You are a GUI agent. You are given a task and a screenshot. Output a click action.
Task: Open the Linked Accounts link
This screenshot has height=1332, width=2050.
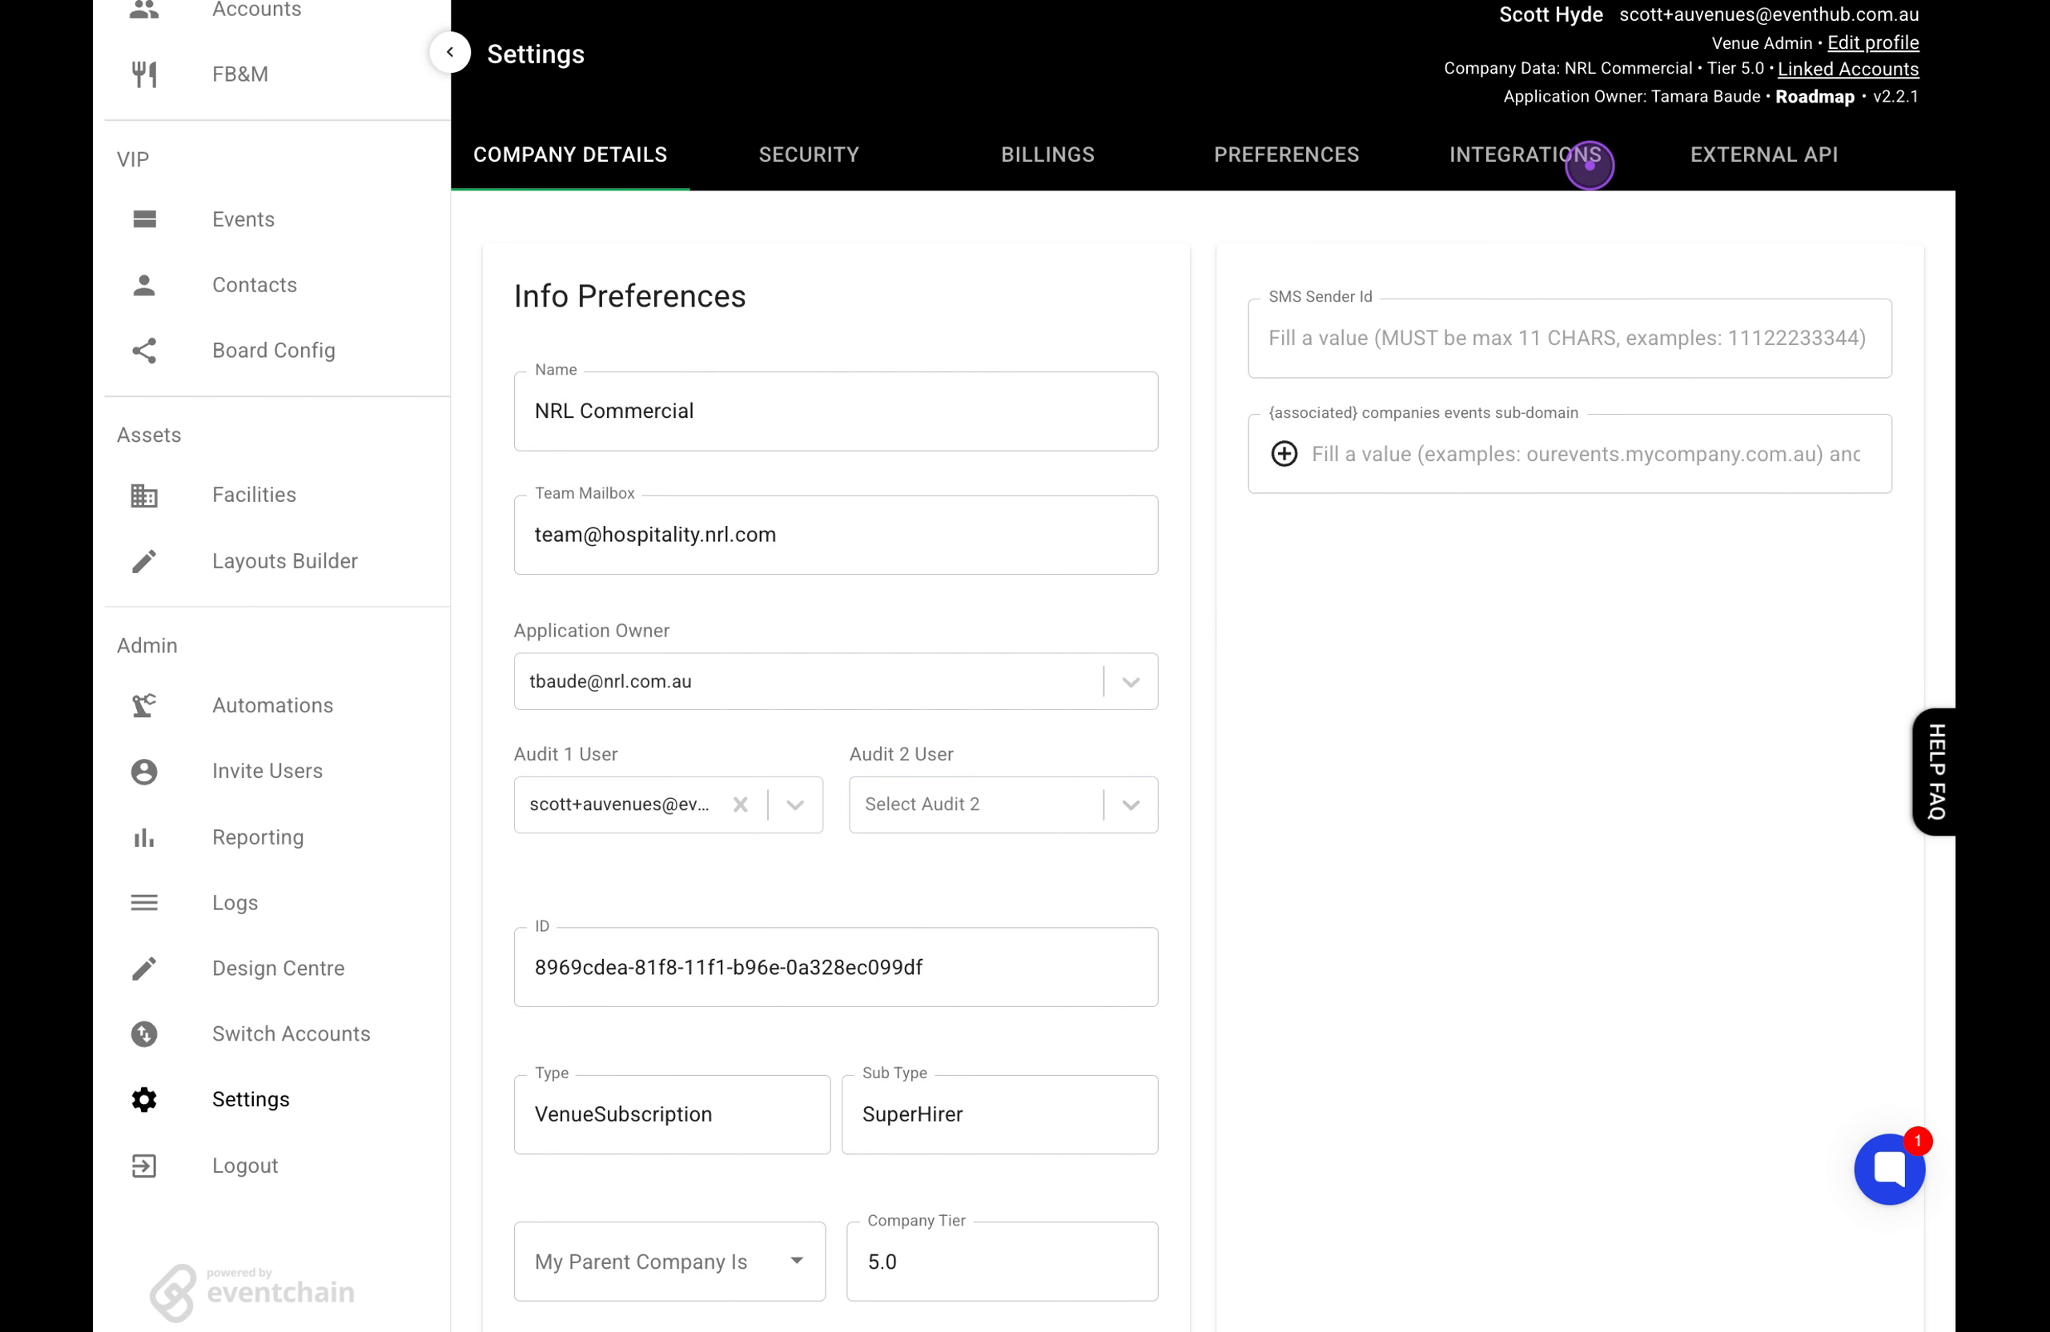pyautogui.click(x=1847, y=69)
